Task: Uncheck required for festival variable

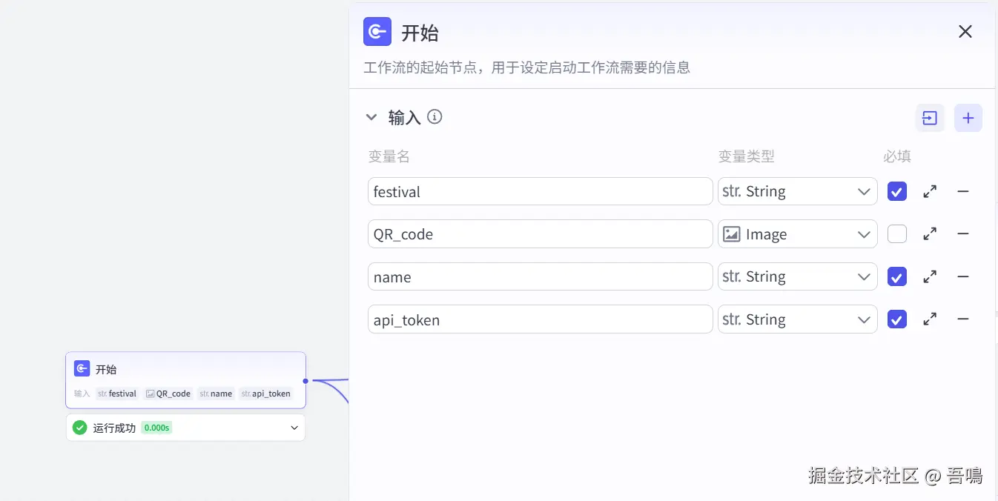Action: click(x=897, y=191)
